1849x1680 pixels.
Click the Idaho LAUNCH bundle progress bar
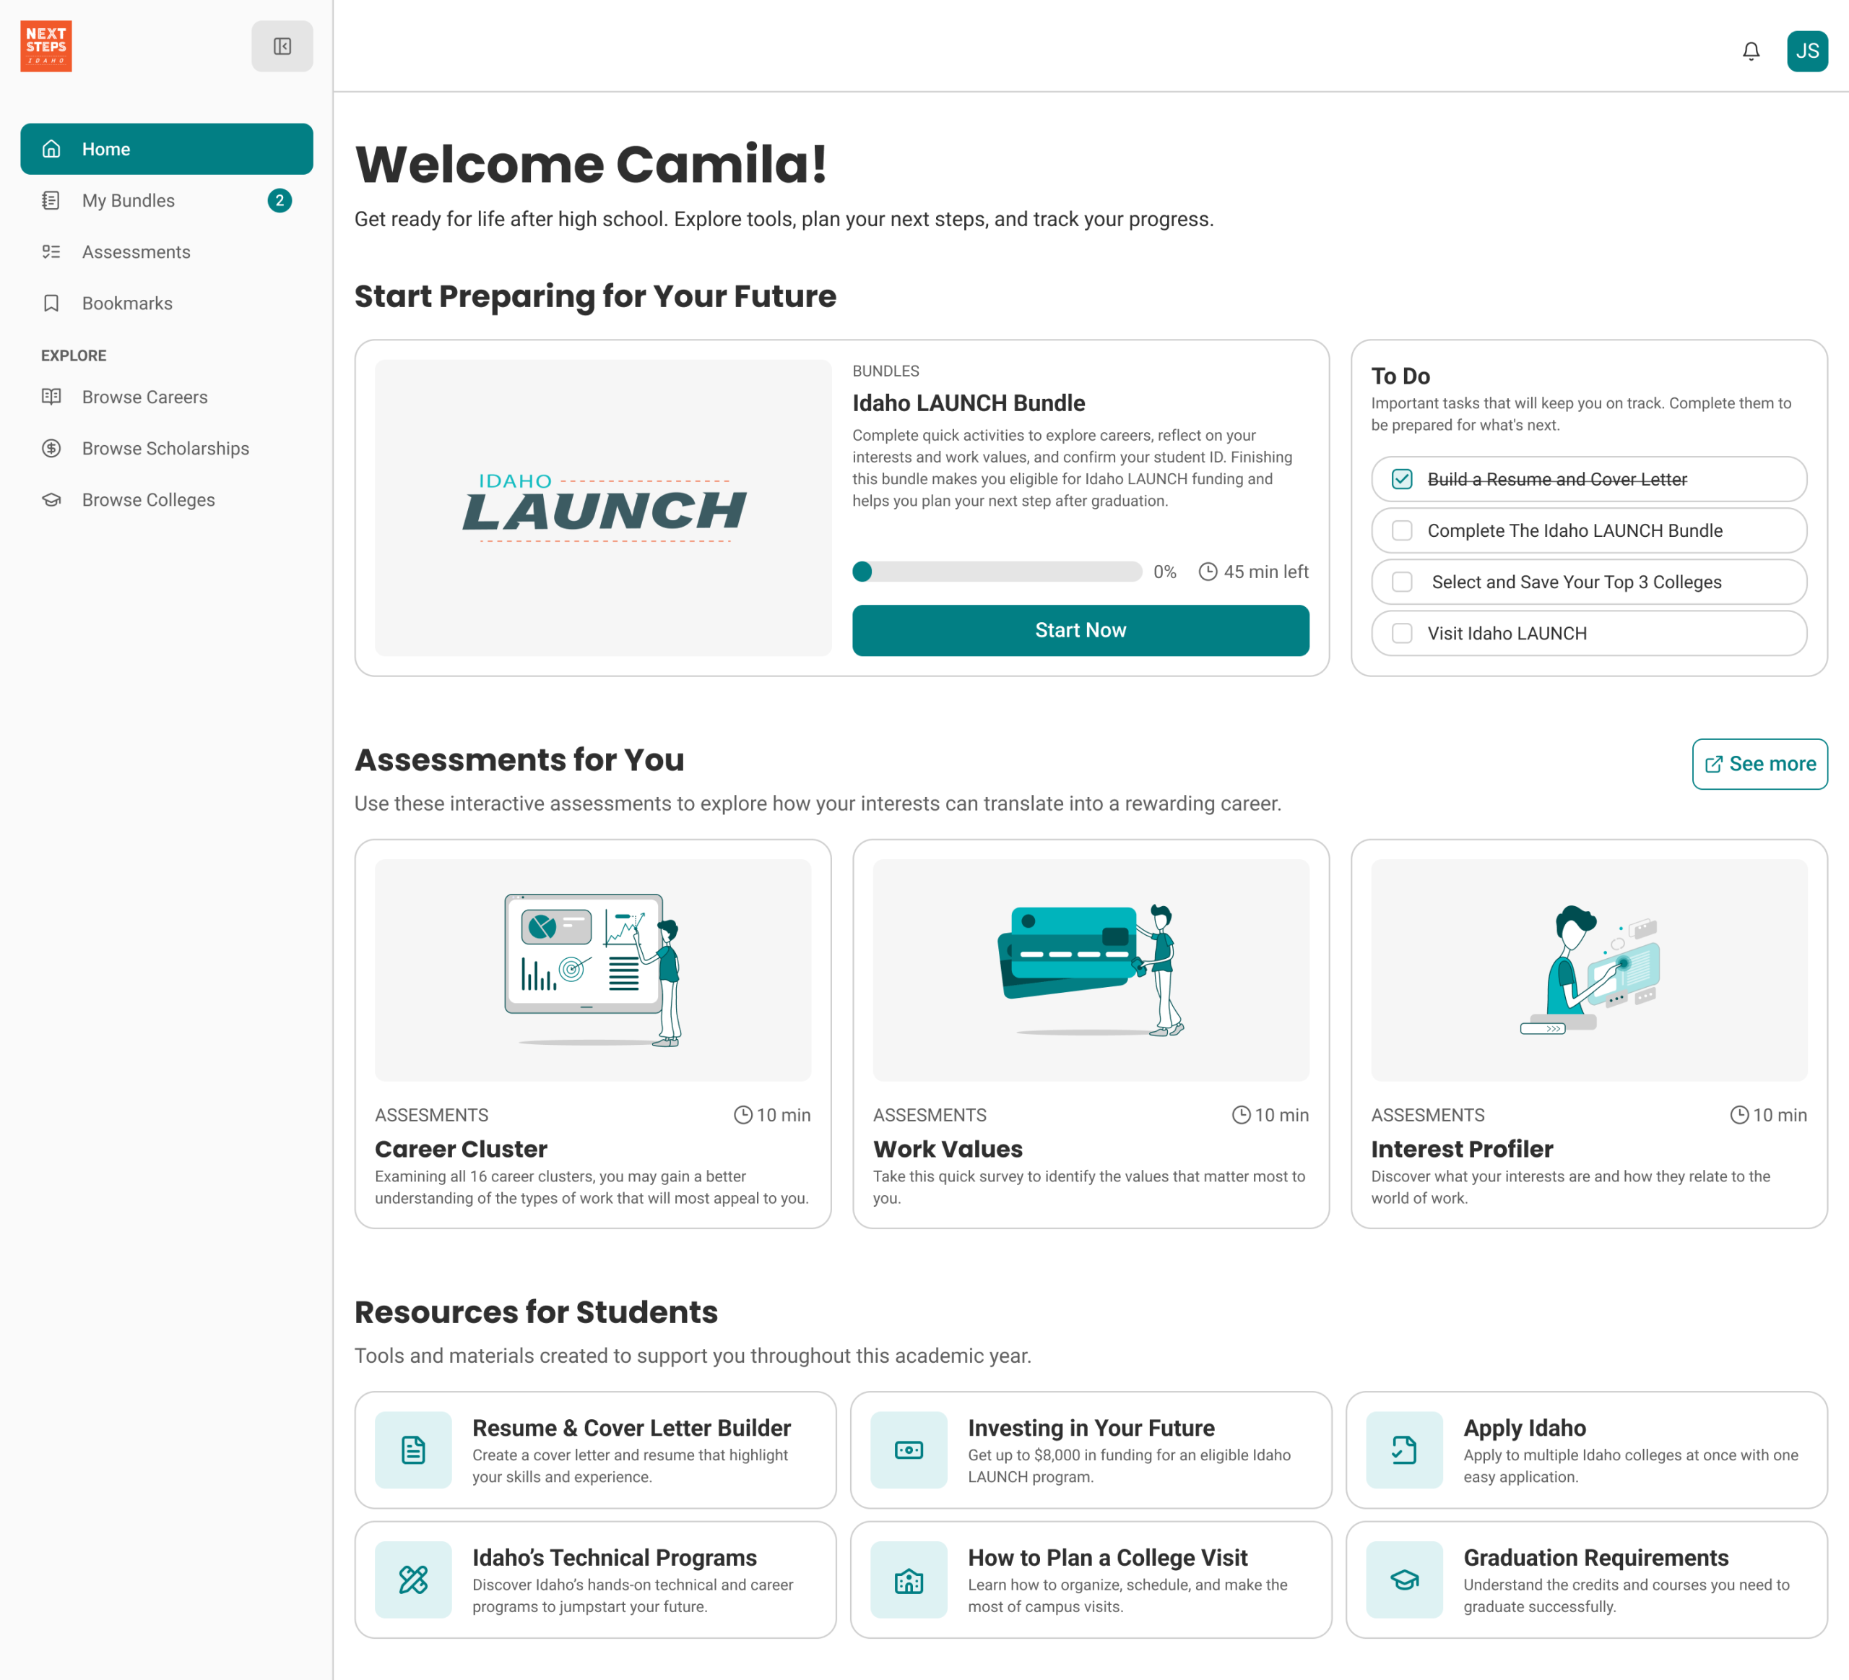coord(996,572)
